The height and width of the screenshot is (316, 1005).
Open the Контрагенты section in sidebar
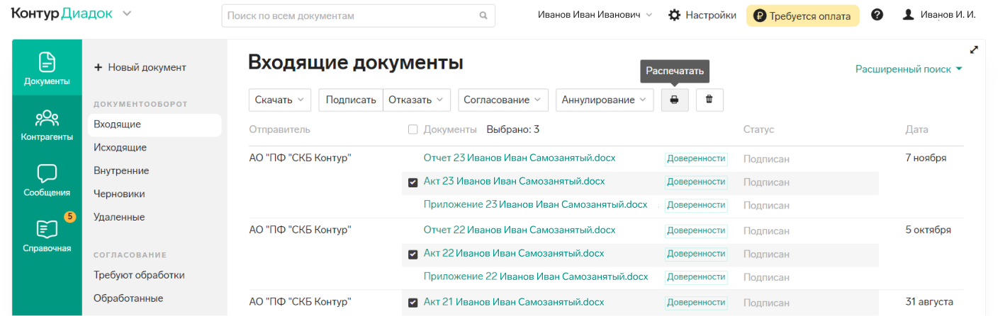(x=47, y=125)
